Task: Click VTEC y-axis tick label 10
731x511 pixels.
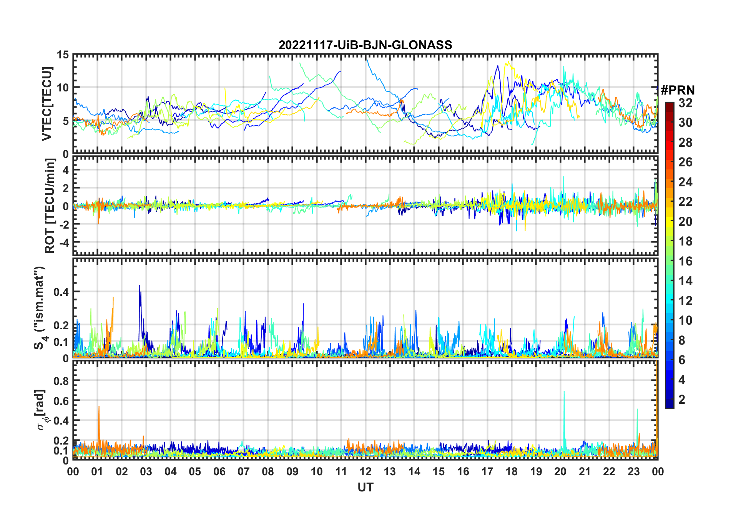Action: 63,88
